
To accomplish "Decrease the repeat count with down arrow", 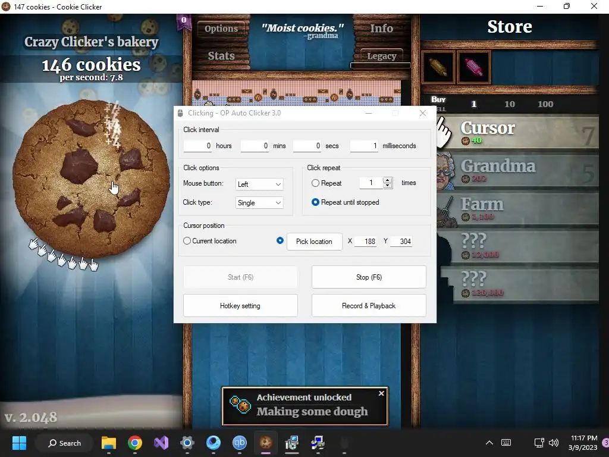I will [388, 186].
